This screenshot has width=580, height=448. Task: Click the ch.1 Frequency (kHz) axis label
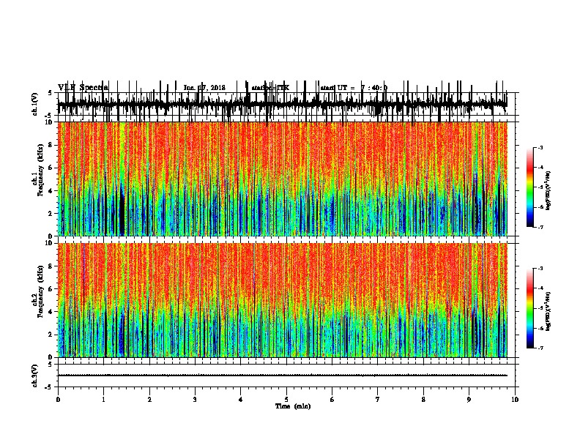pyautogui.click(x=38, y=170)
